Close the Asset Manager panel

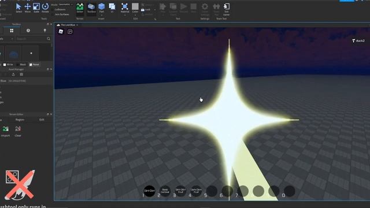(51, 69)
